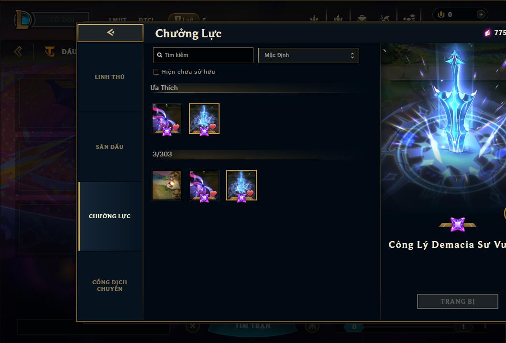Click the League client logo icon
This screenshot has height=343, width=506.
(22, 20)
